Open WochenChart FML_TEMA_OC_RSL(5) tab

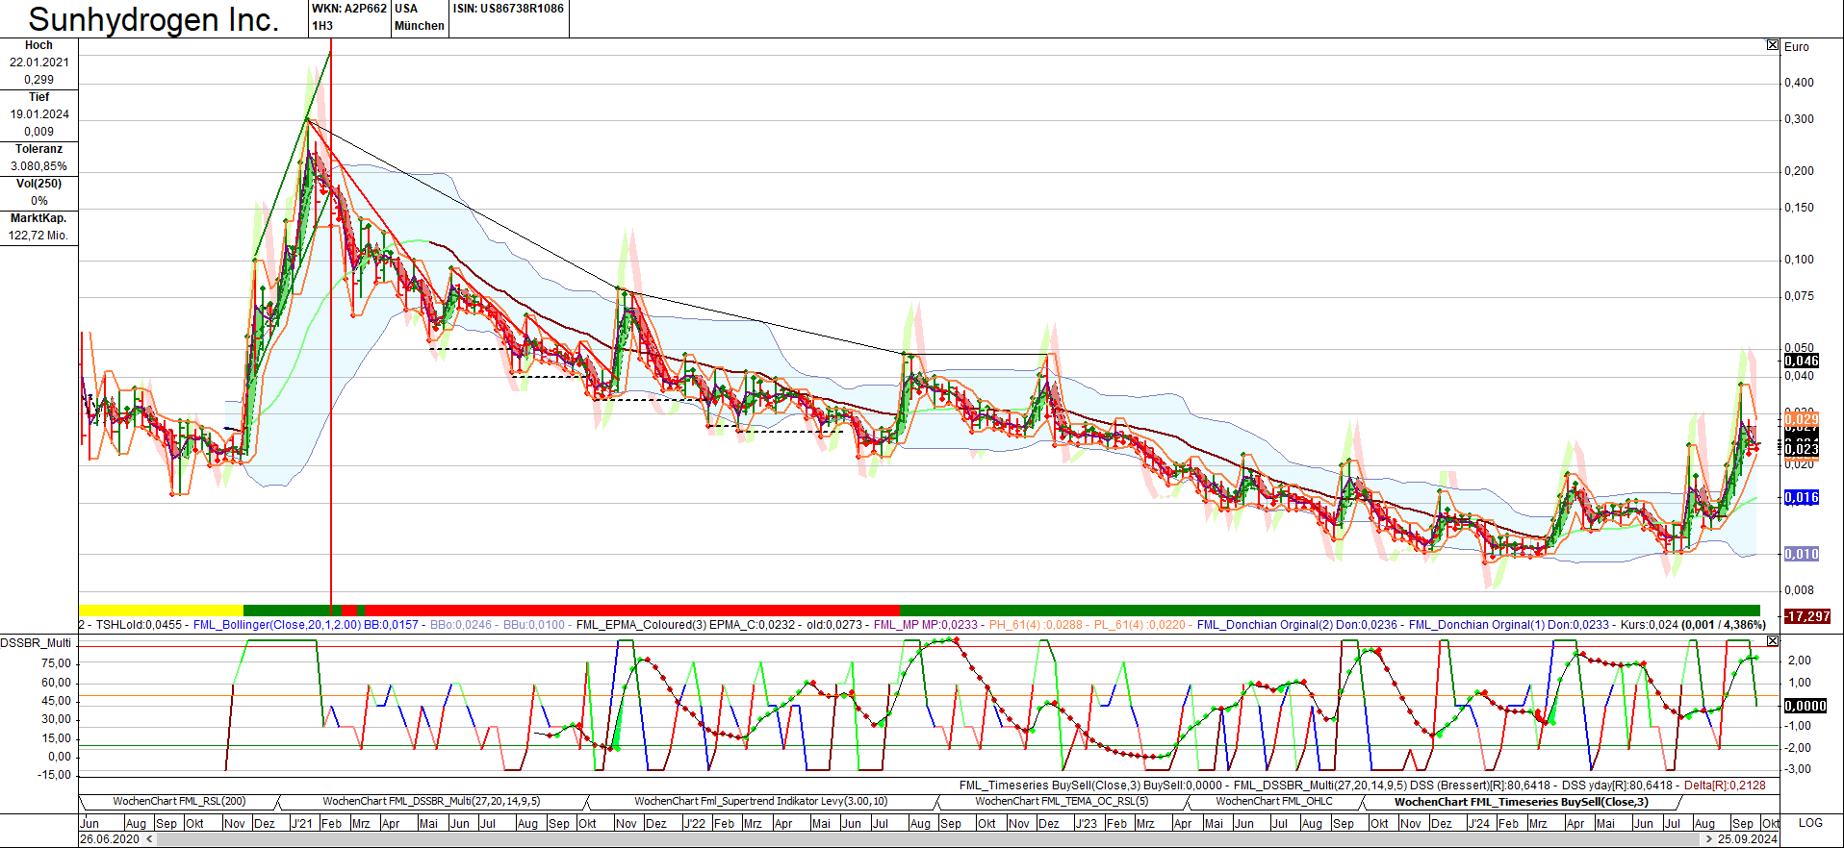coord(1062,801)
